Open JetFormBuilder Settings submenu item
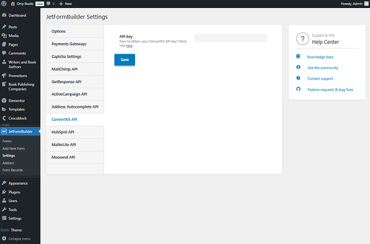Image resolution: width=370 pixels, height=244 pixels. pyautogui.click(x=9, y=156)
